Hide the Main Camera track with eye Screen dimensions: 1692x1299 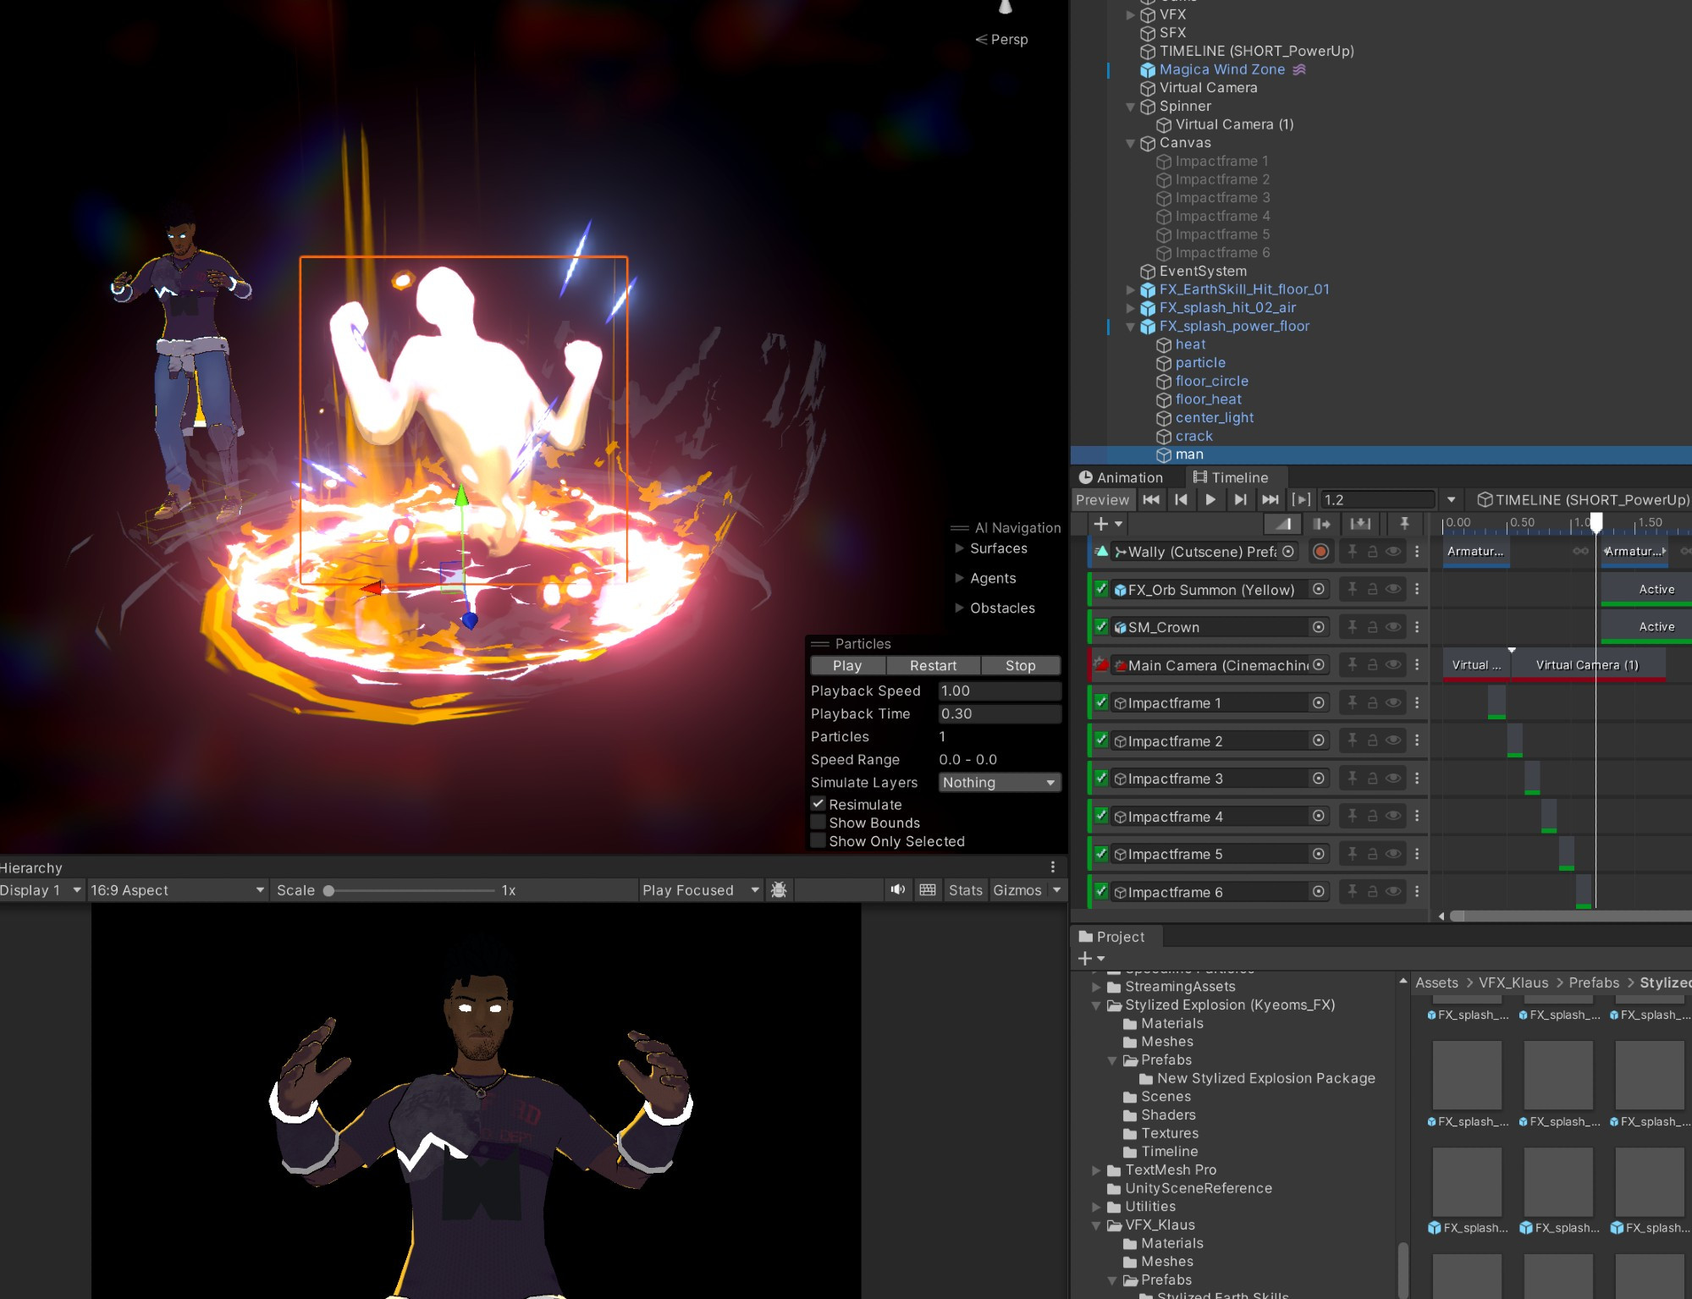[1392, 665]
